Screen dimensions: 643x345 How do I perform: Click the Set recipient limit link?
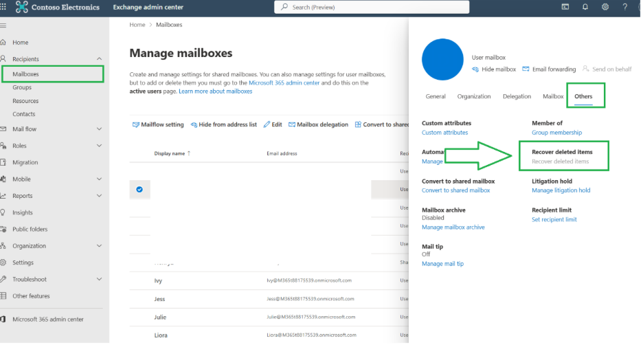point(554,219)
